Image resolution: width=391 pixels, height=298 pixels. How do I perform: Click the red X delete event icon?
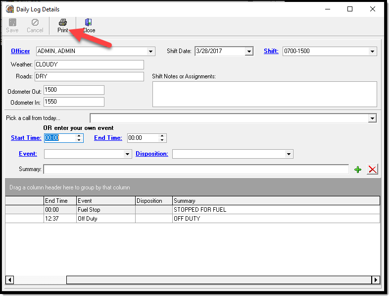point(372,170)
